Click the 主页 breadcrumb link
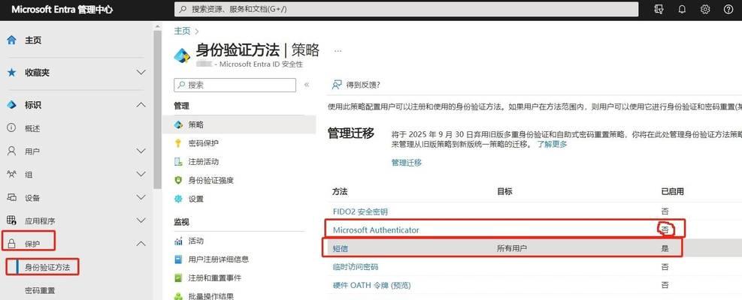742x300 pixels. (x=182, y=31)
